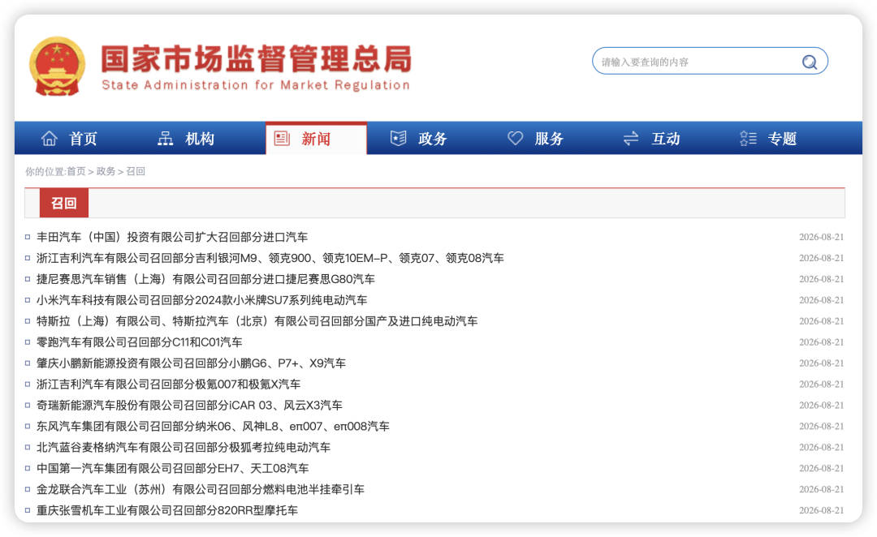Open 小鹏G6、P7+、X9 recall notice

coord(192,363)
